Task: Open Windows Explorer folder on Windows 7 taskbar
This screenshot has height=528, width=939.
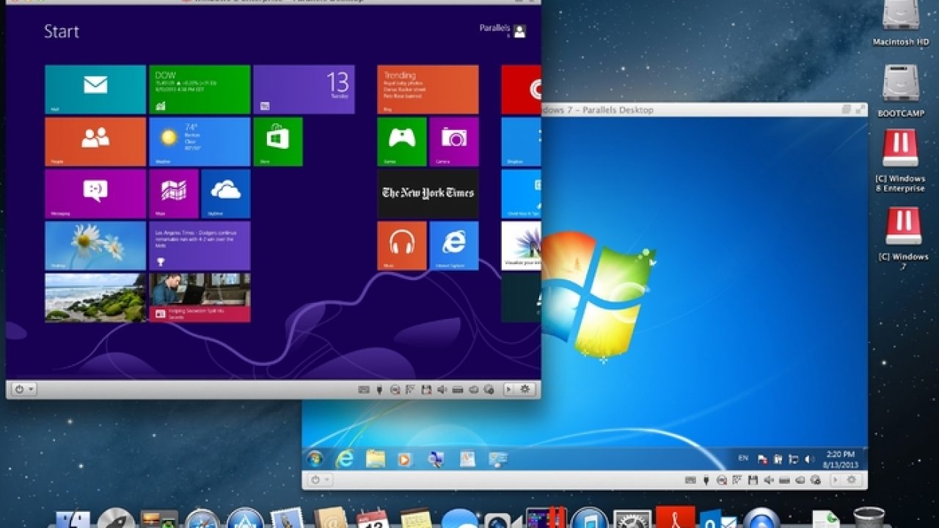Action: coord(376,459)
